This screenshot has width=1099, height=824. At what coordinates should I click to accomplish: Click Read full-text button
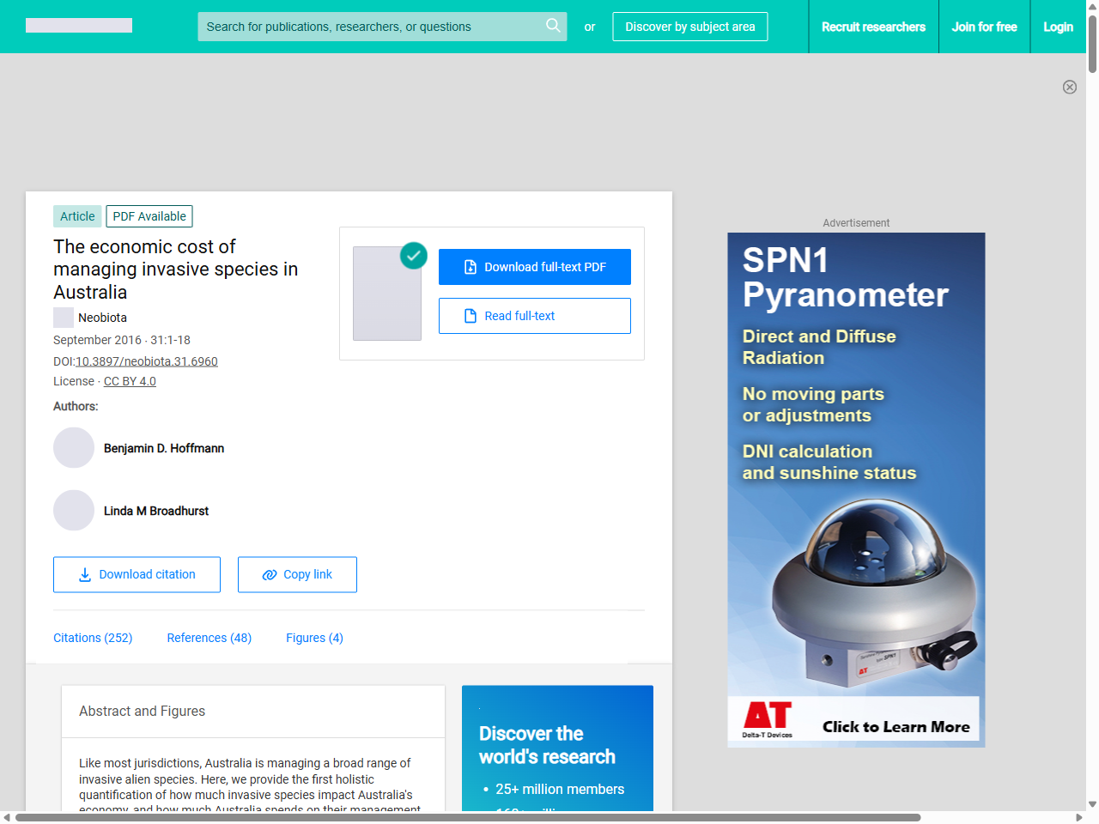click(535, 316)
